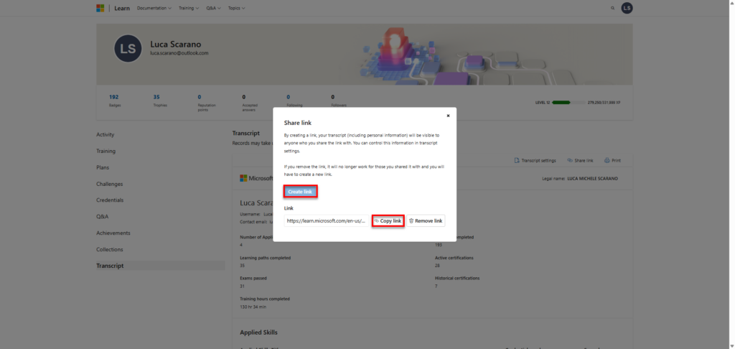Select Activity in the sidebar
The height and width of the screenshot is (349, 735).
click(x=106, y=134)
